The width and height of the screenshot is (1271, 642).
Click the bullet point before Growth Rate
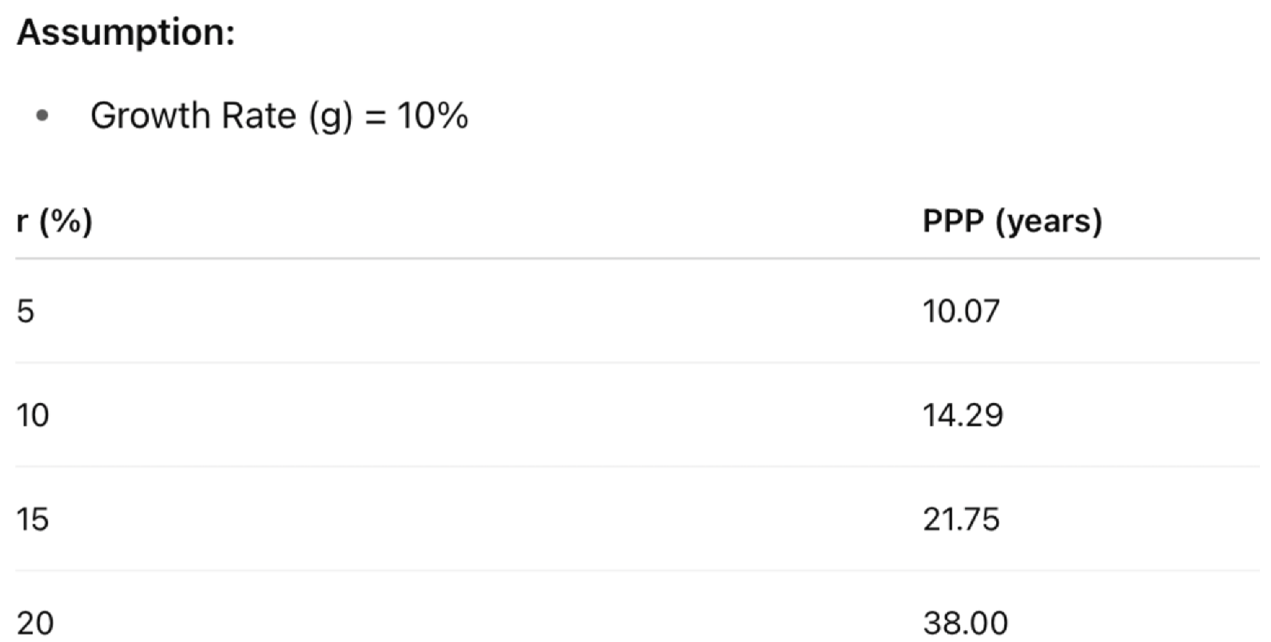pyautogui.click(x=42, y=116)
